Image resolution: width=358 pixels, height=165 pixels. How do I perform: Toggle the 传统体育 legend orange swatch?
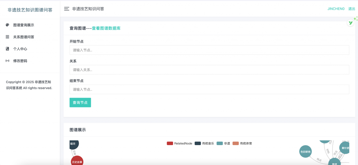tap(236, 143)
